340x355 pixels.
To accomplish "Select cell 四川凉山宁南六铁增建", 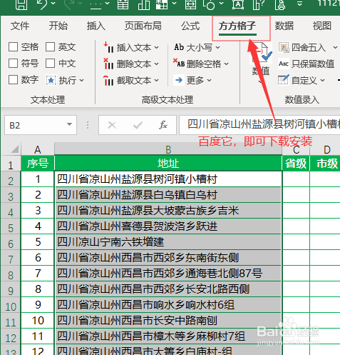I will (168, 242).
